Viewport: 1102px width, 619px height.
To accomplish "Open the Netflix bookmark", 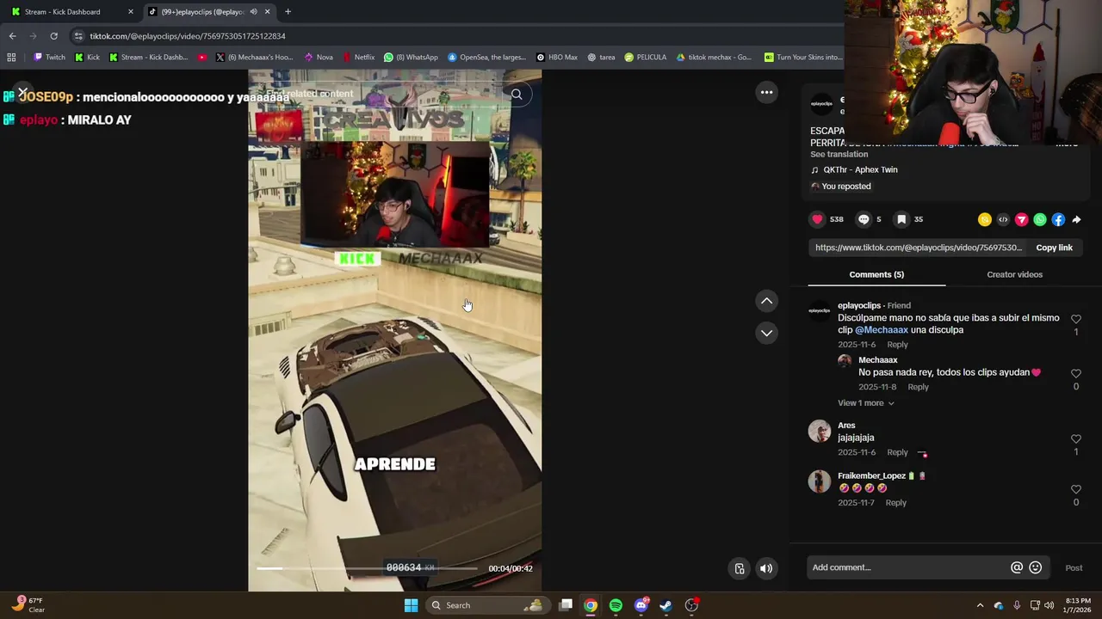I will (x=358, y=58).
